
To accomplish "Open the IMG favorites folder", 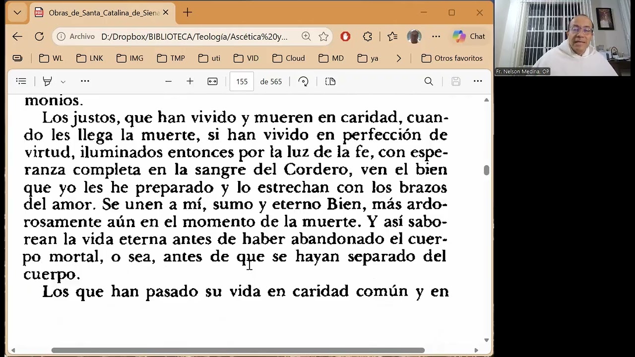I will click(130, 59).
